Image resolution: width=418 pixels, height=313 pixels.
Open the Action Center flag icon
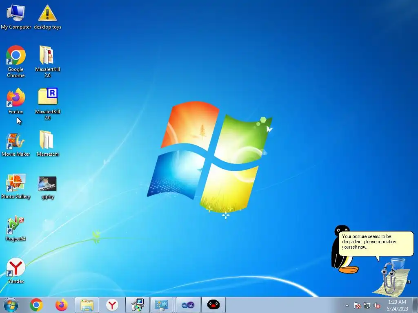pyautogui.click(x=357, y=305)
